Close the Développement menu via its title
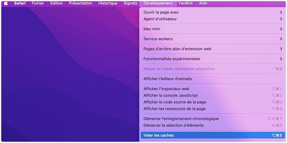This screenshot has height=143, width=287. coord(158,3)
